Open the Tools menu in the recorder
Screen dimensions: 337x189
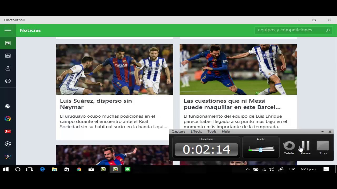[x=212, y=132]
